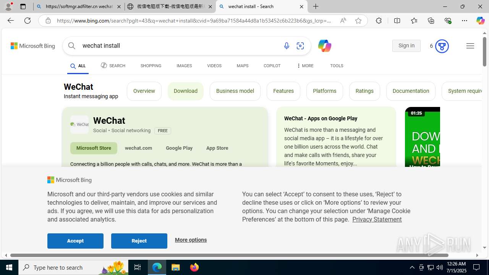Image resolution: width=489 pixels, height=275 pixels.
Task: Select the Download chip
Action: tap(186, 91)
